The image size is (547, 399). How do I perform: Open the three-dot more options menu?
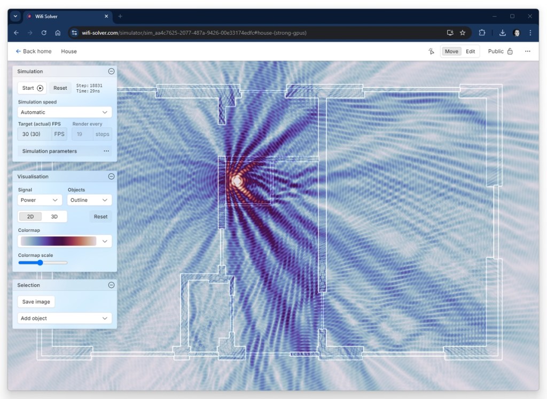[x=527, y=51]
